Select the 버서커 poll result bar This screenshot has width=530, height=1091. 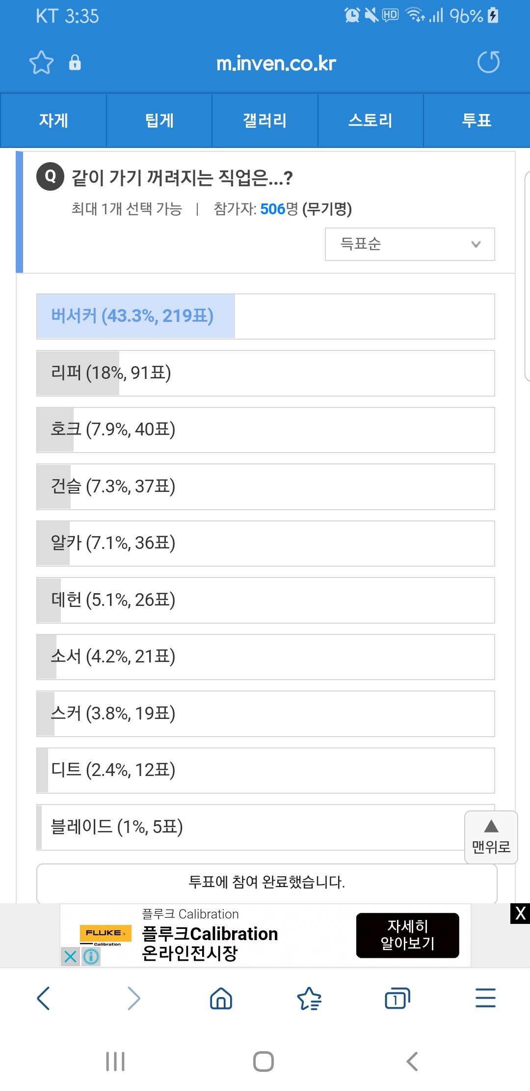(265, 316)
